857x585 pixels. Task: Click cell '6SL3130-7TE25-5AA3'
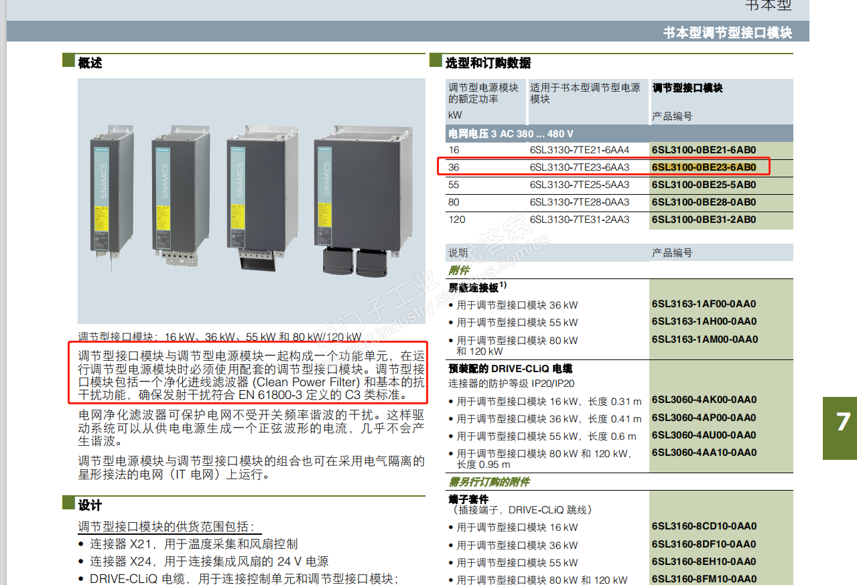pos(580,185)
